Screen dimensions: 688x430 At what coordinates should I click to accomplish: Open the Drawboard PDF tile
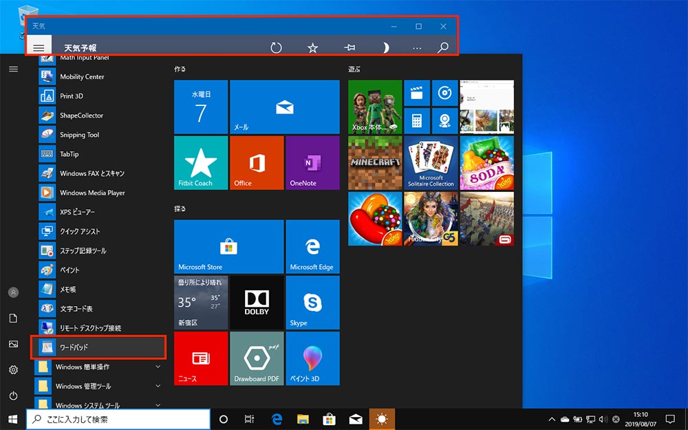(x=257, y=358)
